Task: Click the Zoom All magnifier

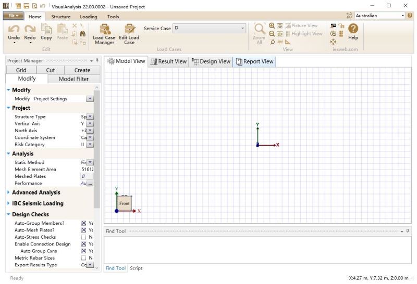Action: pos(259,29)
